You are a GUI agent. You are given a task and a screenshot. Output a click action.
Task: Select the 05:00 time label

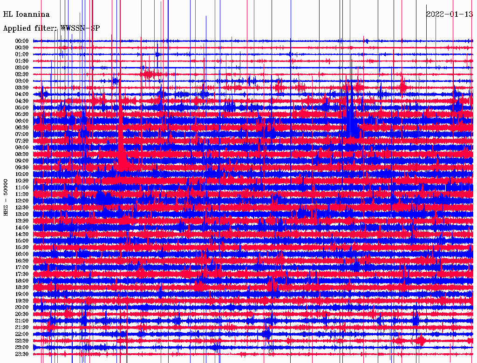(22, 108)
